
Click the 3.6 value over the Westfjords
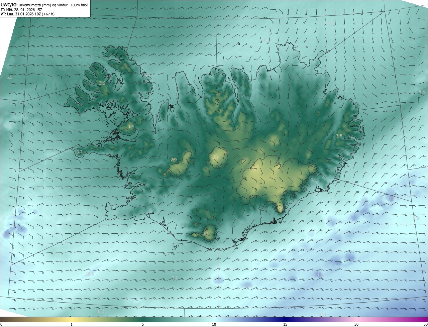point(102,83)
